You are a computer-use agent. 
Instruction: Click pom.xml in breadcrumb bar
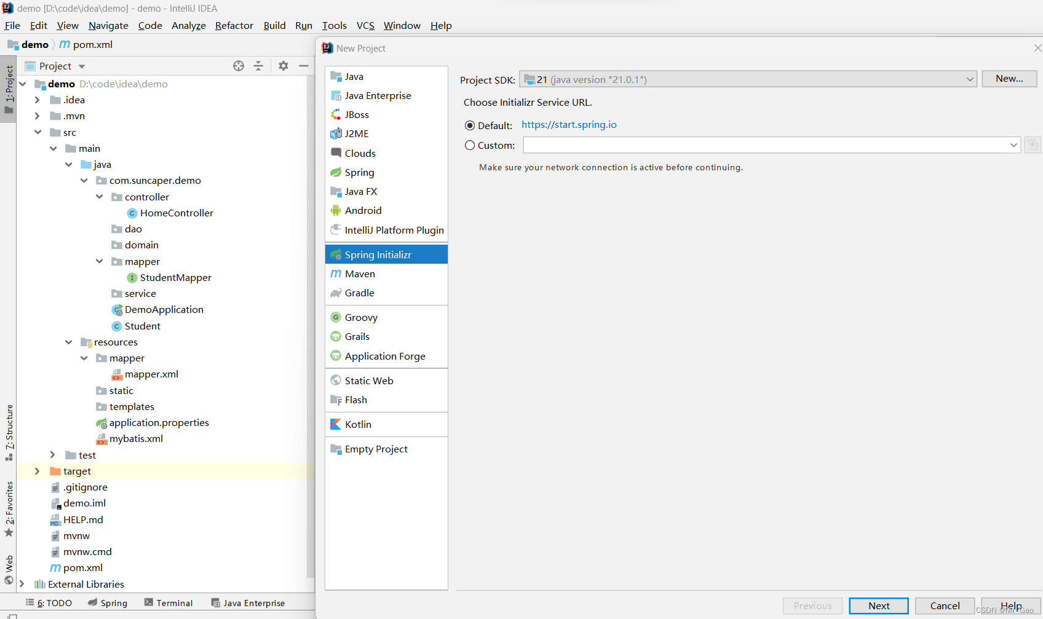tap(86, 44)
